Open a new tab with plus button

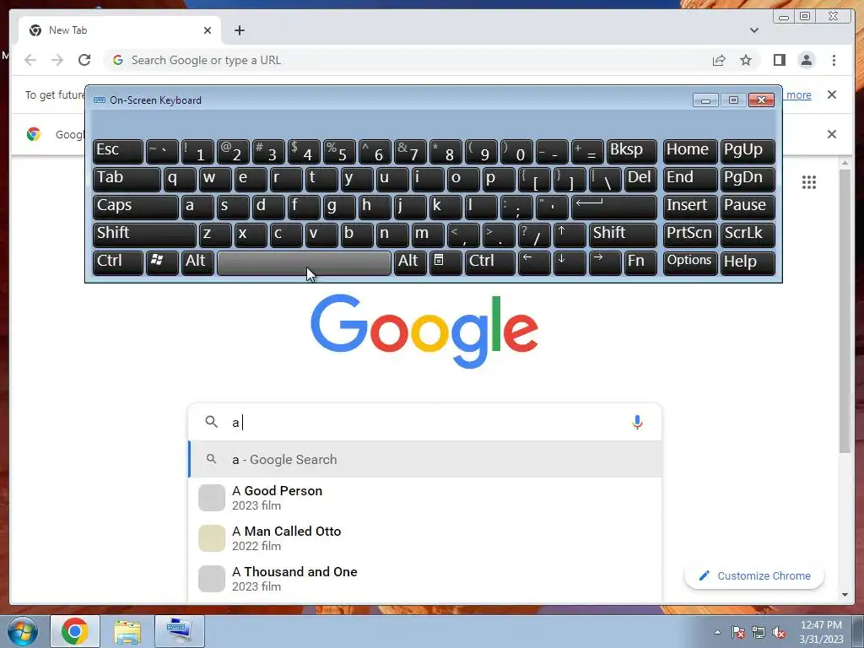click(x=239, y=30)
